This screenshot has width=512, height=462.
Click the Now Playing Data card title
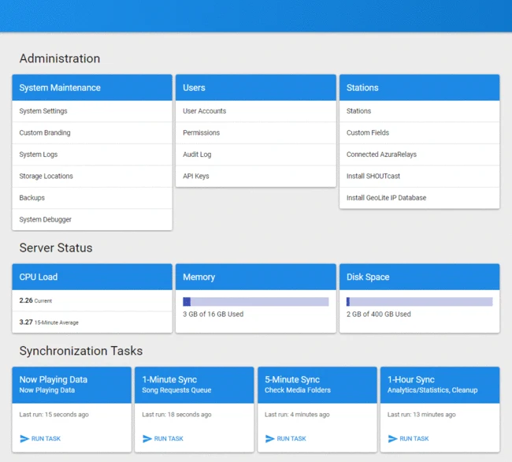(x=54, y=380)
